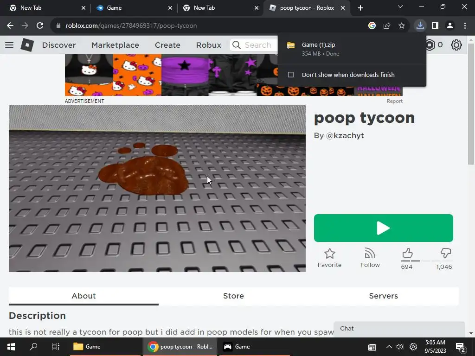Screen dimensions: 475x356
Task: Click the tray settings gear icon
Action: 413,347
